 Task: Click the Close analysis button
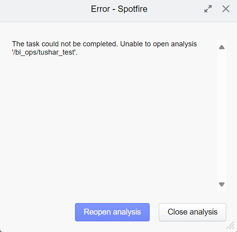pos(193,212)
